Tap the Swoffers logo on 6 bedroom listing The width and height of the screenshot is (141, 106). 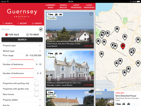52,96
